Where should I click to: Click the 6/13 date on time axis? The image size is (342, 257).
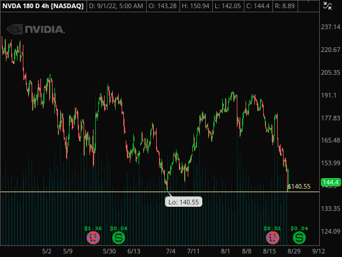[x=134, y=251]
